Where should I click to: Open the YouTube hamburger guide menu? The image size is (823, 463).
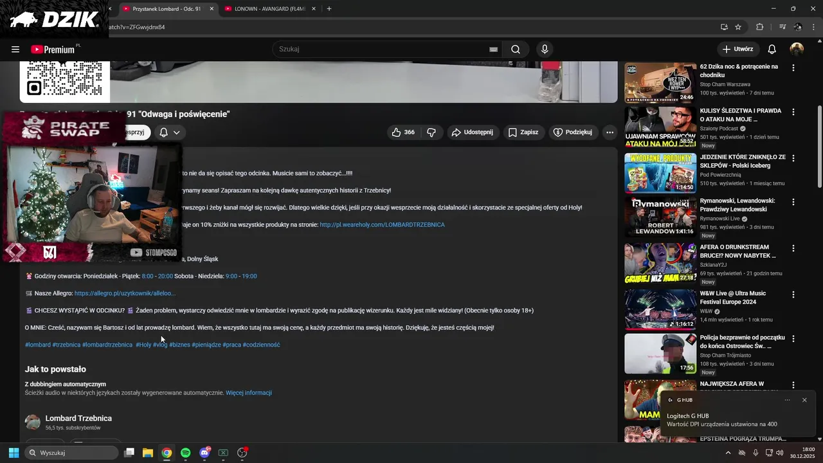click(15, 50)
